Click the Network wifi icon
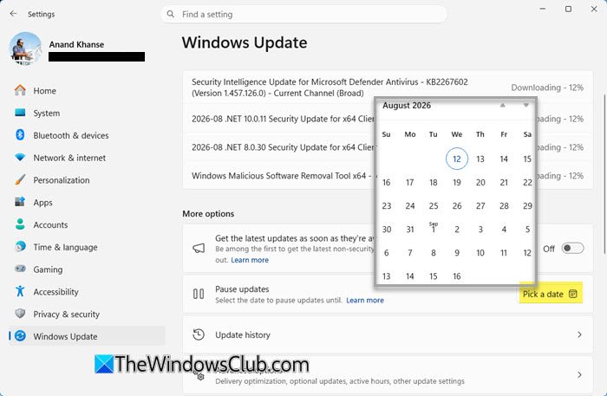This screenshot has width=607, height=396. pyautogui.click(x=20, y=158)
